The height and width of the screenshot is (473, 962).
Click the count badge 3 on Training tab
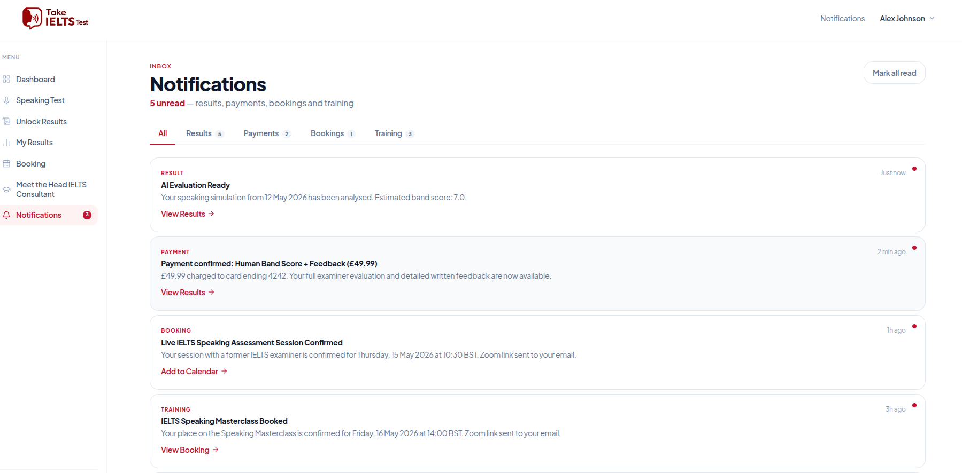click(x=410, y=134)
